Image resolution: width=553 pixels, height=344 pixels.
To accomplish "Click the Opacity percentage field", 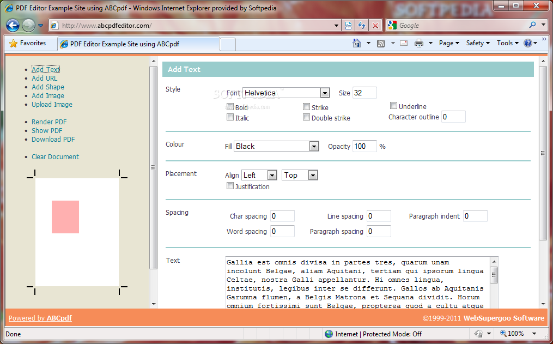I will 364,146.
